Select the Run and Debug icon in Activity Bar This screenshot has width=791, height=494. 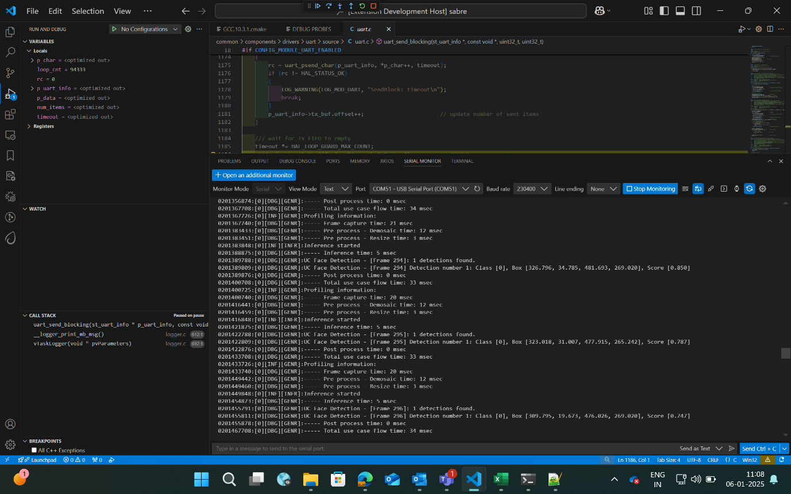click(10, 94)
